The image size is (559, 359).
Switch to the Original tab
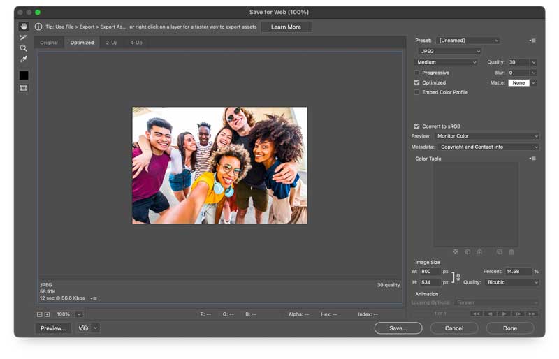(x=49, y=43)
